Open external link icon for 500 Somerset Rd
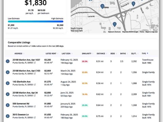 pos(35,106)
